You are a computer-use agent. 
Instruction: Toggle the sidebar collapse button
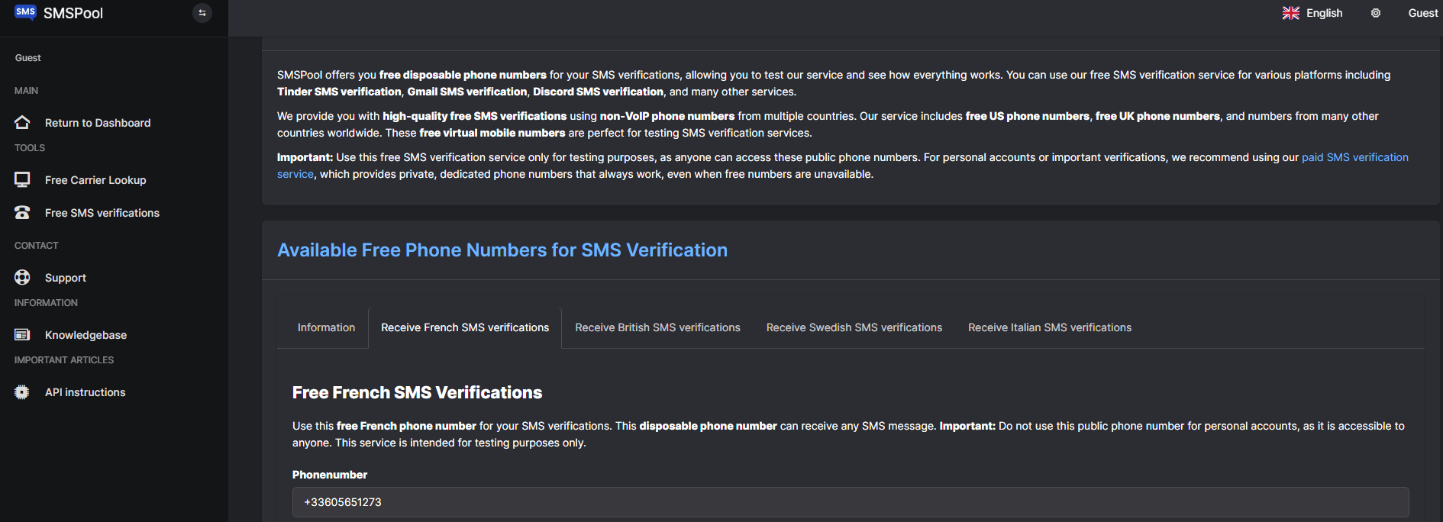202,13
